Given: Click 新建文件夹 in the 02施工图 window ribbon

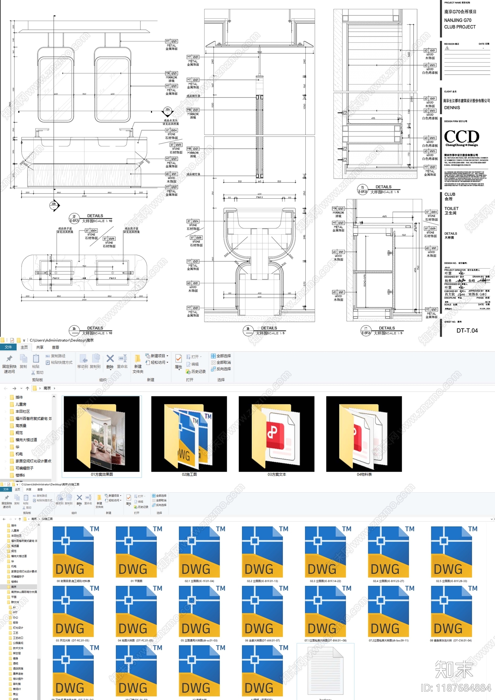Looking at the screenshot, I should click(x=99, y=501).
